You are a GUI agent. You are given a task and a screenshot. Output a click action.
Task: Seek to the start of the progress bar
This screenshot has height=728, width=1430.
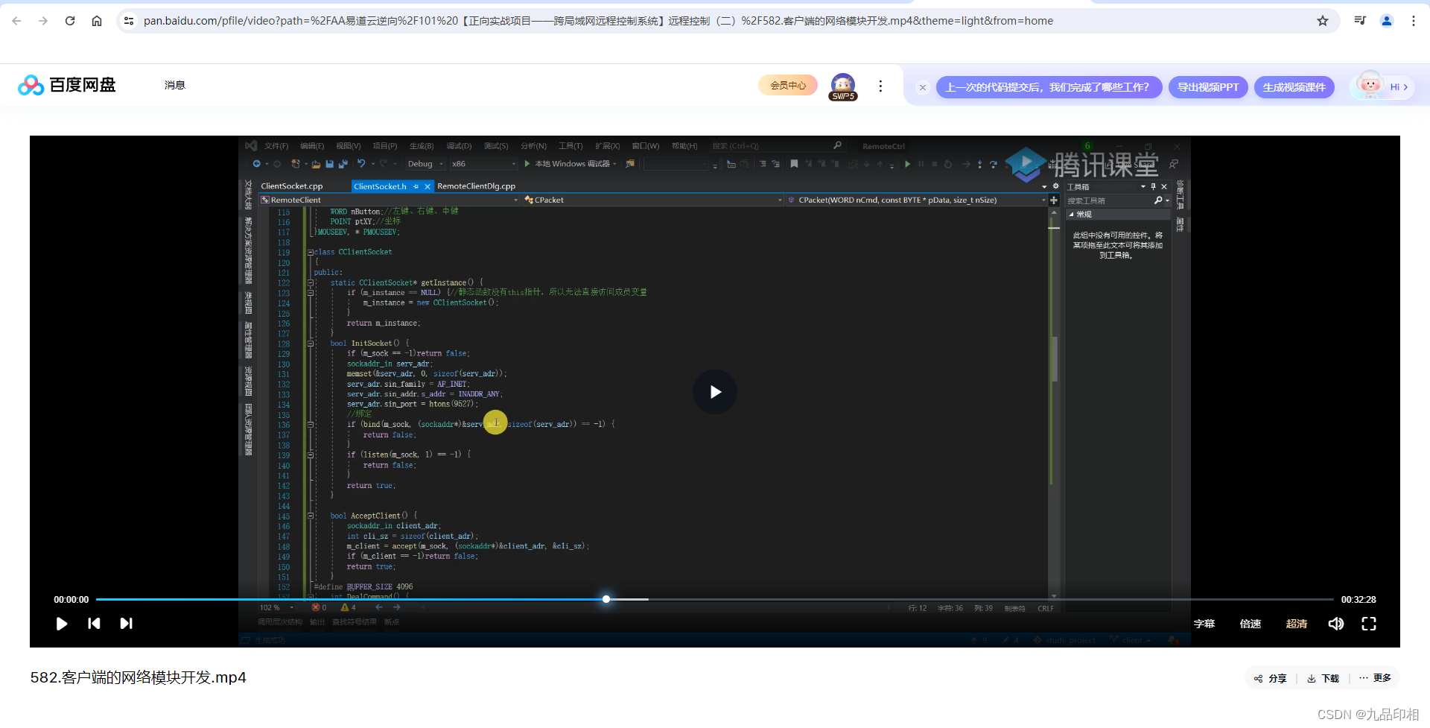(x=98, y=599)
